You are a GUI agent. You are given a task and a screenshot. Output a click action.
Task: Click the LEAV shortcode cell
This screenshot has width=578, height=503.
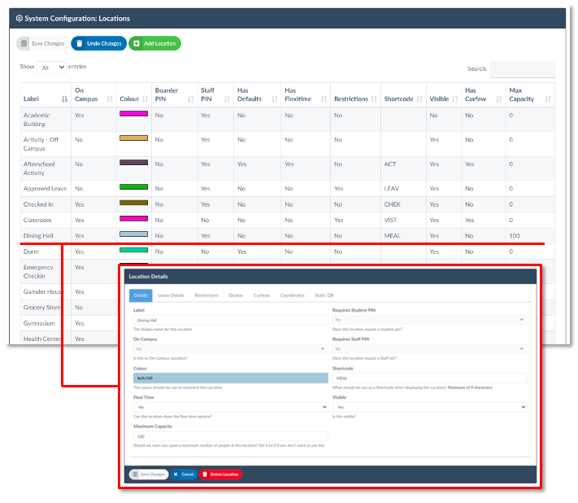click(392, 189)
